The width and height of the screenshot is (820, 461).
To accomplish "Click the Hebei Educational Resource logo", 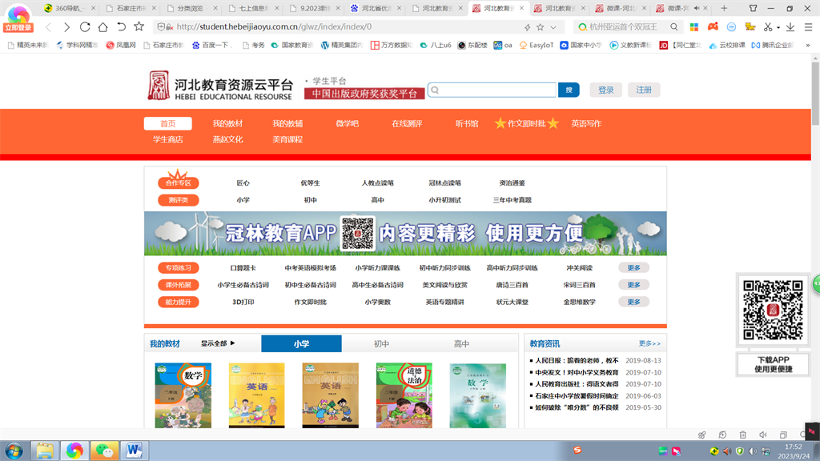I will [219, 86].
